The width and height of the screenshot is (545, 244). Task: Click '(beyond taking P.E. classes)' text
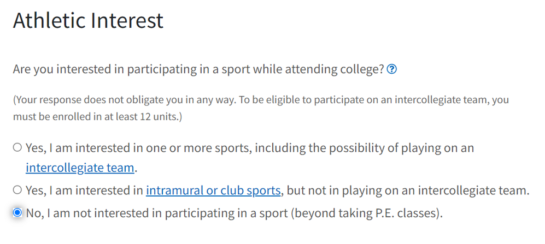[x=367, y=213]
